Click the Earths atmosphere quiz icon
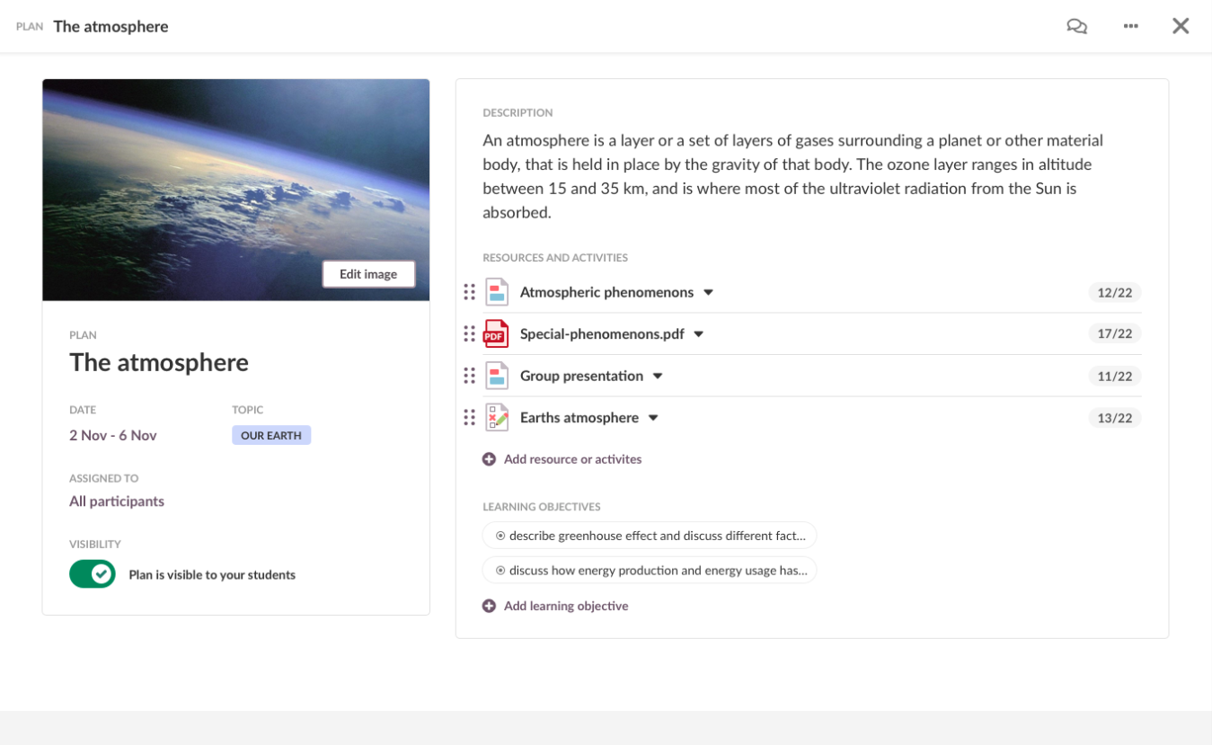Viewport: 1212px width, 745px height. point(496,417)
